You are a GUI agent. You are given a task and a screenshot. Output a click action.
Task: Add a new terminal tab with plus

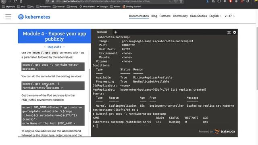tap(116, 32)
